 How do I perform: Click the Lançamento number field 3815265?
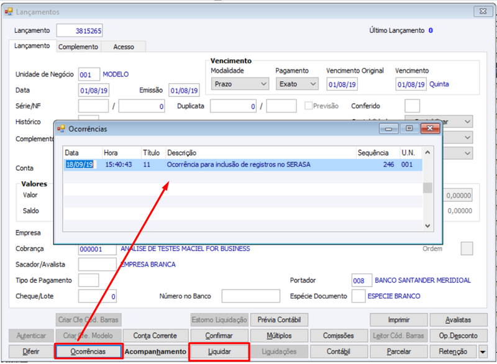coord(80,30)
